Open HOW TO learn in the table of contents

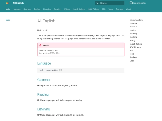pyautogui.click(x=135, y=47)
